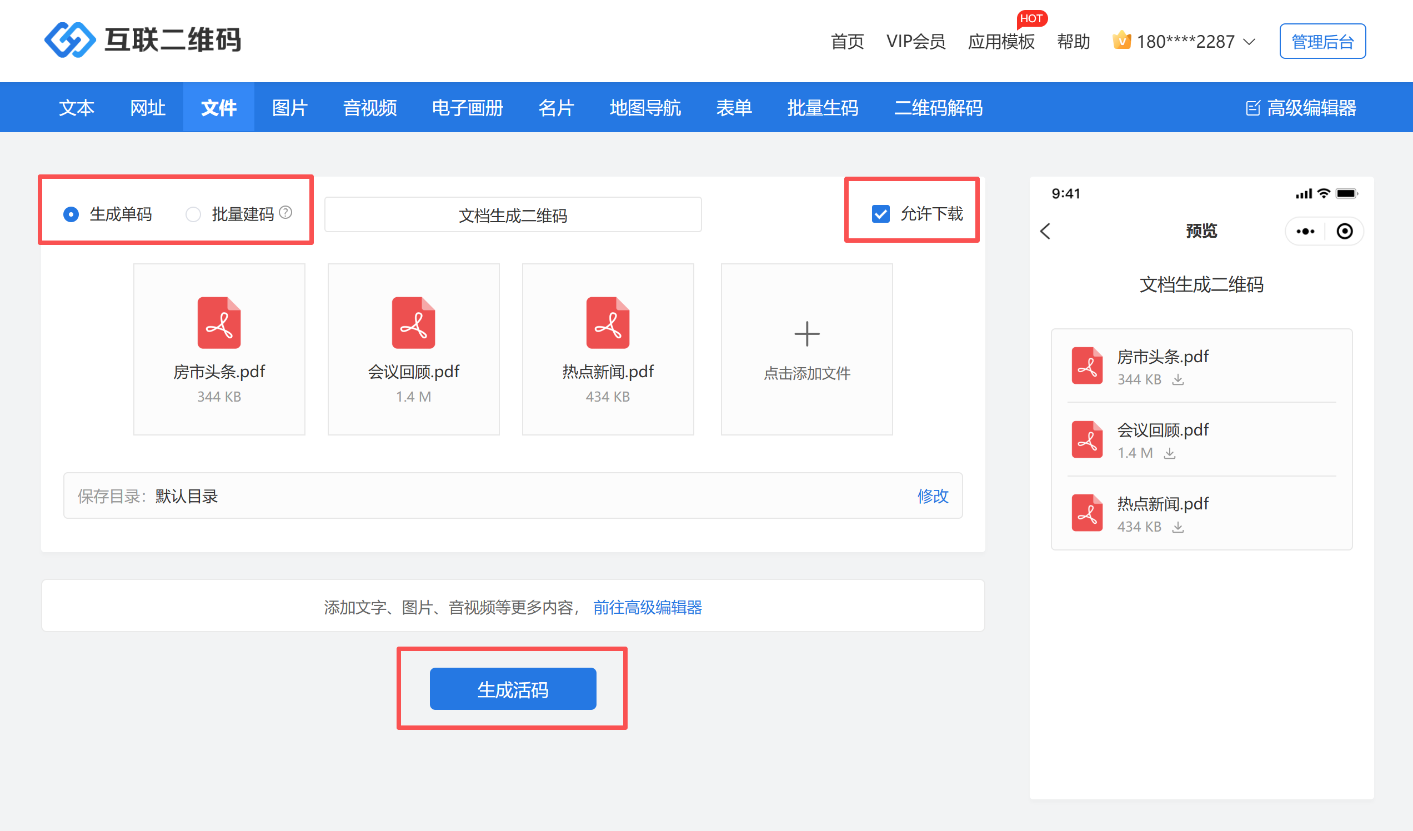Follow the 前往高级编辑器 link
The width and height of the screenshot is (1413, 831).
647,607
